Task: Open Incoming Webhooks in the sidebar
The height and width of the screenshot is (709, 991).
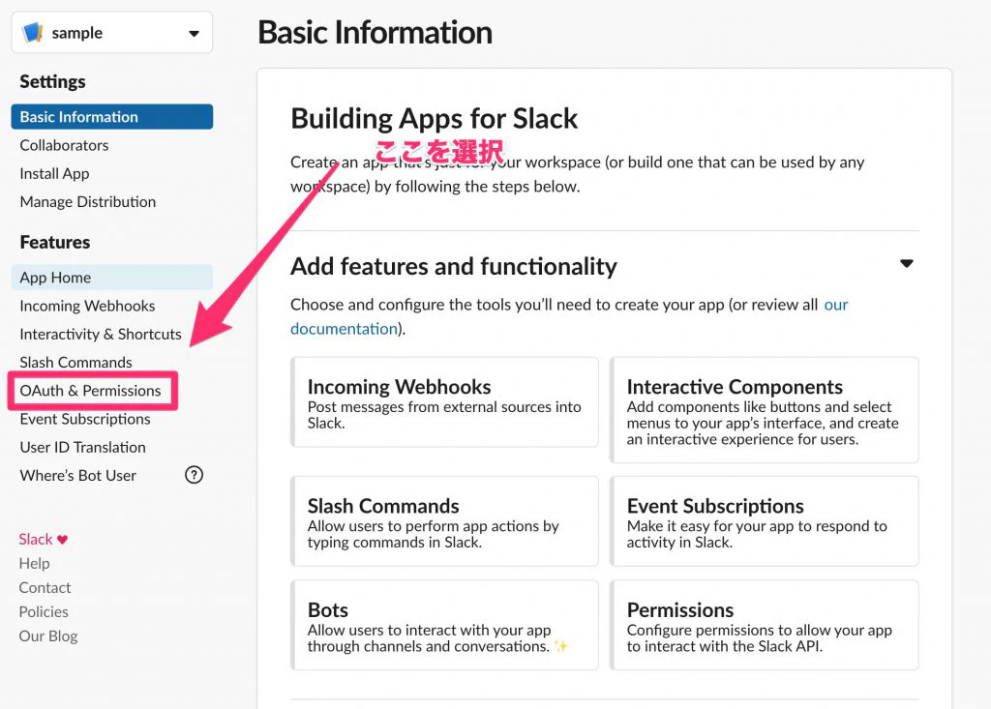Action: [x=87, y=306]
